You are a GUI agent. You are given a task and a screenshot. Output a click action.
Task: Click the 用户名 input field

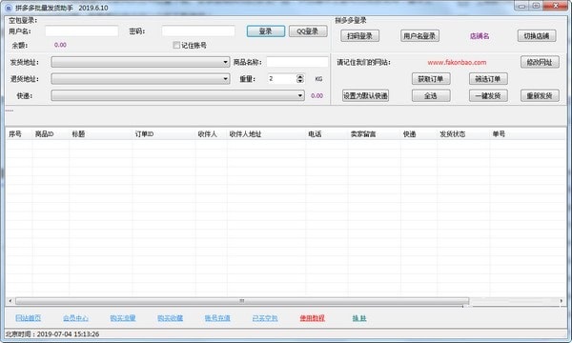pyautogui.click(x=82, y=31)
